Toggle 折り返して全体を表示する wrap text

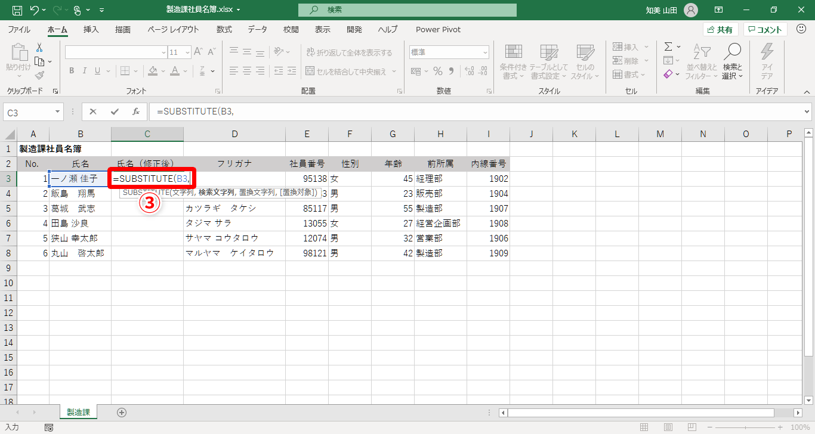349,52
